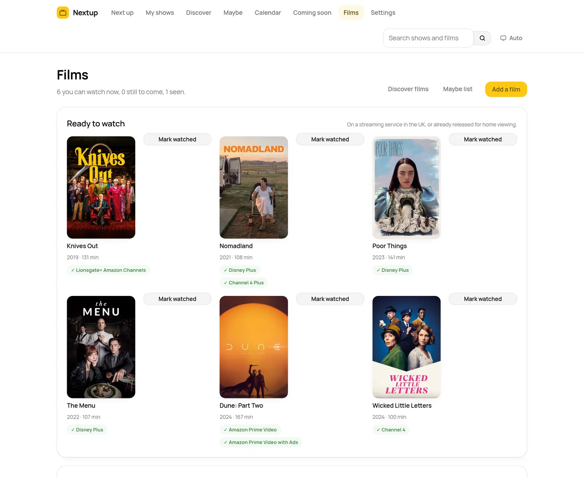Viewport: 584px width, 478px height.
Task: Click the Channel 4 badge under Wicked Little Letters
Action: click(391, 430)
